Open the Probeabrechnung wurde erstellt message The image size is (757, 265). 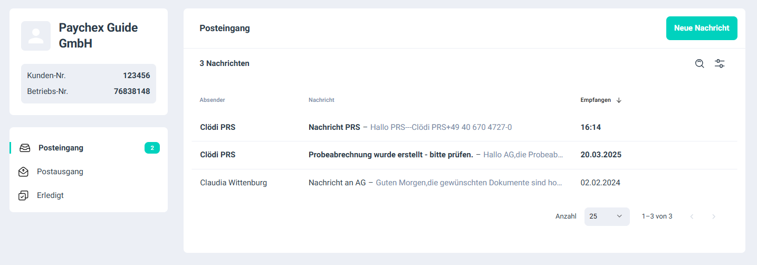click(390, 155)
